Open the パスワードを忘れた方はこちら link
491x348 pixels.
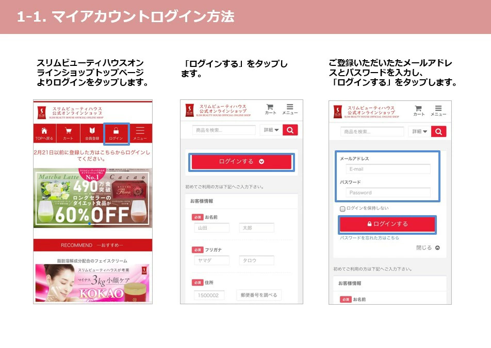[x=369, y=238]
